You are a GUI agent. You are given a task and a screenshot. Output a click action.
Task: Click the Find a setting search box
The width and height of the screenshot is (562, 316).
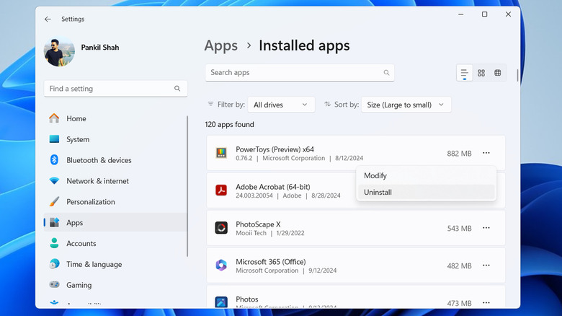[108, 89]
